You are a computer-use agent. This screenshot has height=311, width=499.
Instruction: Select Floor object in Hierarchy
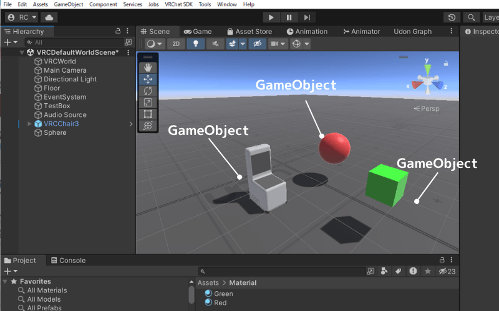point(52,88)
